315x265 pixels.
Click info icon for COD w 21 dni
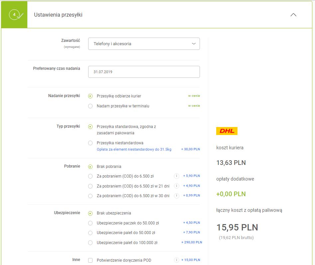click(x=177, y=186)
